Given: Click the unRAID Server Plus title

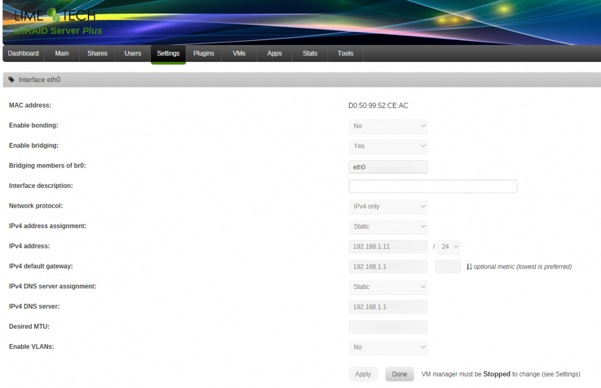Looking at the screenshot, I should pos(58,31).
